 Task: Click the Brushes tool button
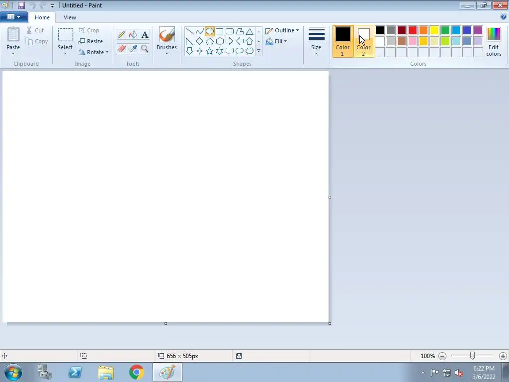pyautogui.click(x=167, y=34)
